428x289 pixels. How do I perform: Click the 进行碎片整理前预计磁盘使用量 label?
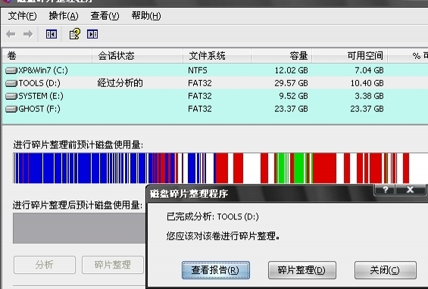(78, 144)
